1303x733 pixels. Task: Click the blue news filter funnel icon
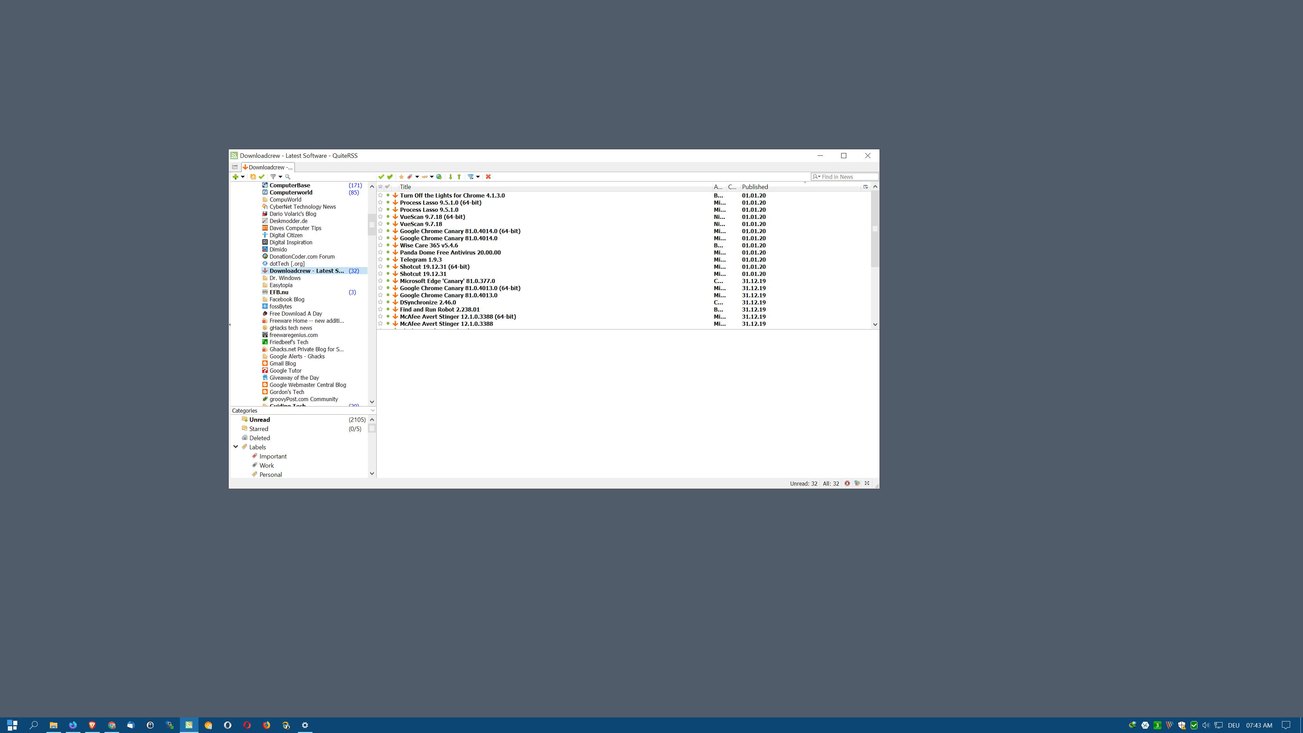tap(471, 176)
